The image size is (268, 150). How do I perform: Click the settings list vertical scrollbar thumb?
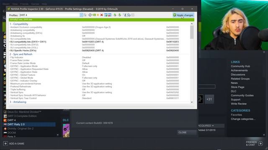tap(192, 32)
